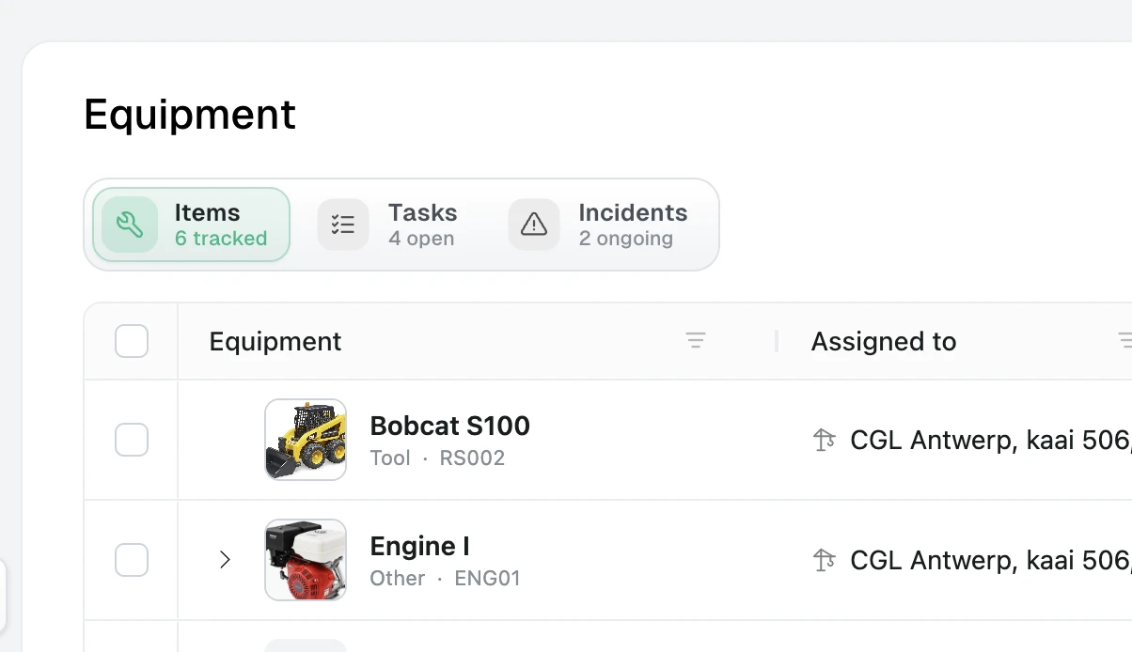The width and height of the screenshot is (1132, 652).
Task: Open the Assigned to column filter icon
Action: [1124, 341]
